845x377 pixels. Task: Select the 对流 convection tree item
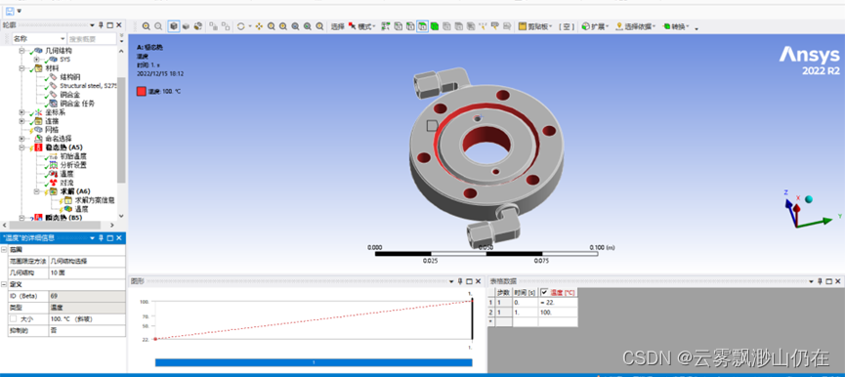(66, 183)
